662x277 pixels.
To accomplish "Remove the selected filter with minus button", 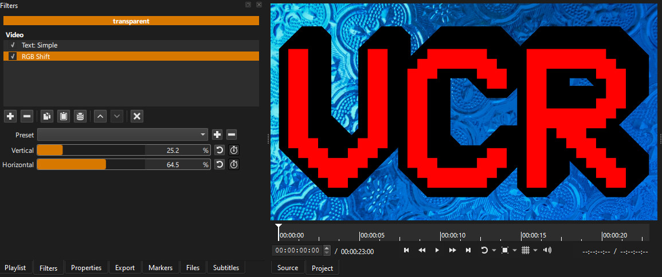I will pyautogui.click(x=27, y=116).
